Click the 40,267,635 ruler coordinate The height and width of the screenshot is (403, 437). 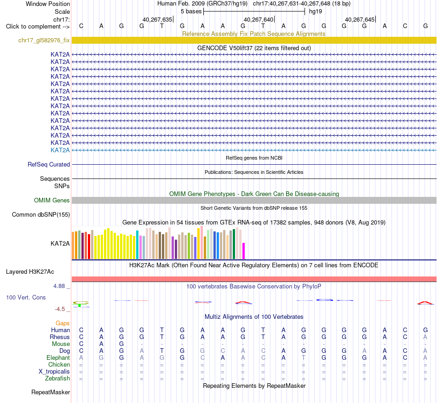point(157,19)
